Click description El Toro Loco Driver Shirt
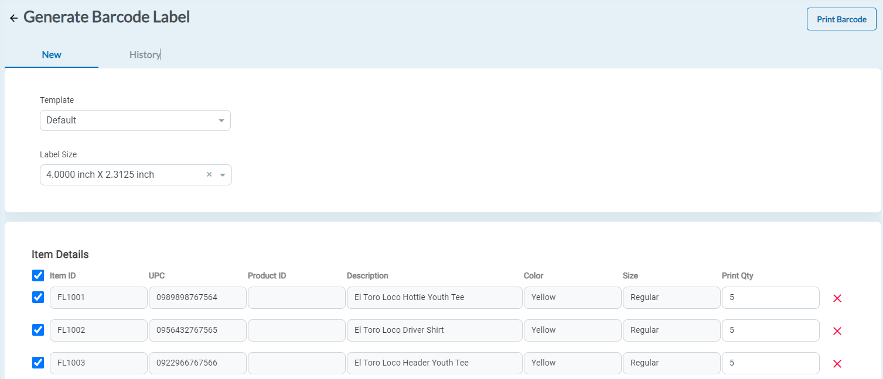Image resolution: width=883 pixels, height=379 pixels. pos(435,330)
